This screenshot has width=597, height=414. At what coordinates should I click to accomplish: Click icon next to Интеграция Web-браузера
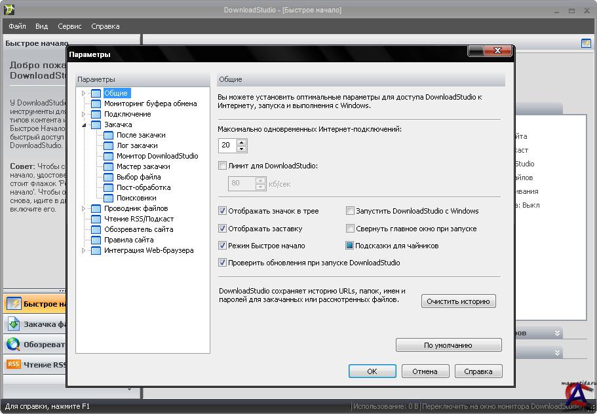(x=96, y=250)
